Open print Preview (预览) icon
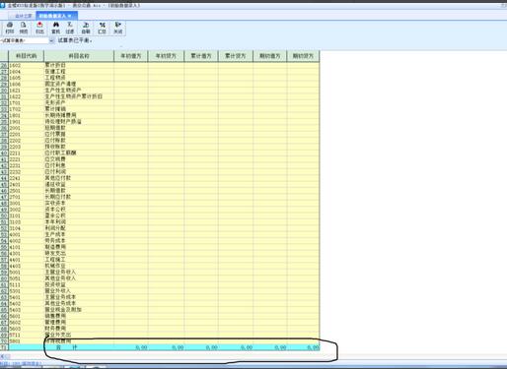The height and width of the screenshot is (369, 507). 24,28
